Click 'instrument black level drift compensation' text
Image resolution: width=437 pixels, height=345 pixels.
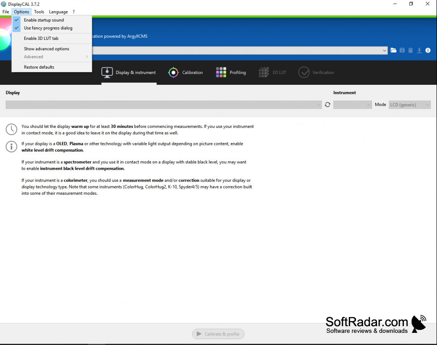(82, 168)
